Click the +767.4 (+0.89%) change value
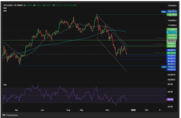Image resolution: width=181 pixels, height=118 pixels. 70,5
